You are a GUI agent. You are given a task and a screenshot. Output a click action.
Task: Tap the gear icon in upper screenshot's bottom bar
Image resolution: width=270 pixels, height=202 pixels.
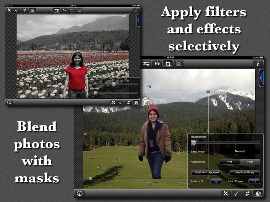pyautogui.click(x=136, y=103)
